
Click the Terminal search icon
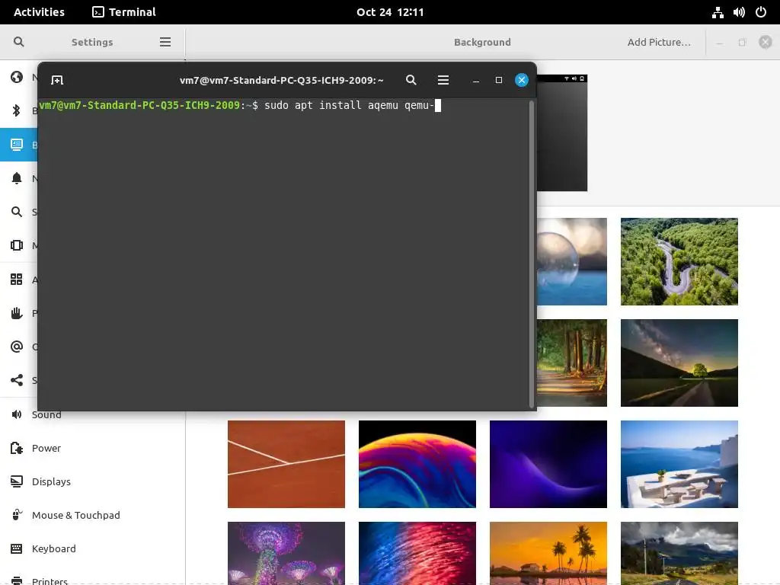(411, 80)
